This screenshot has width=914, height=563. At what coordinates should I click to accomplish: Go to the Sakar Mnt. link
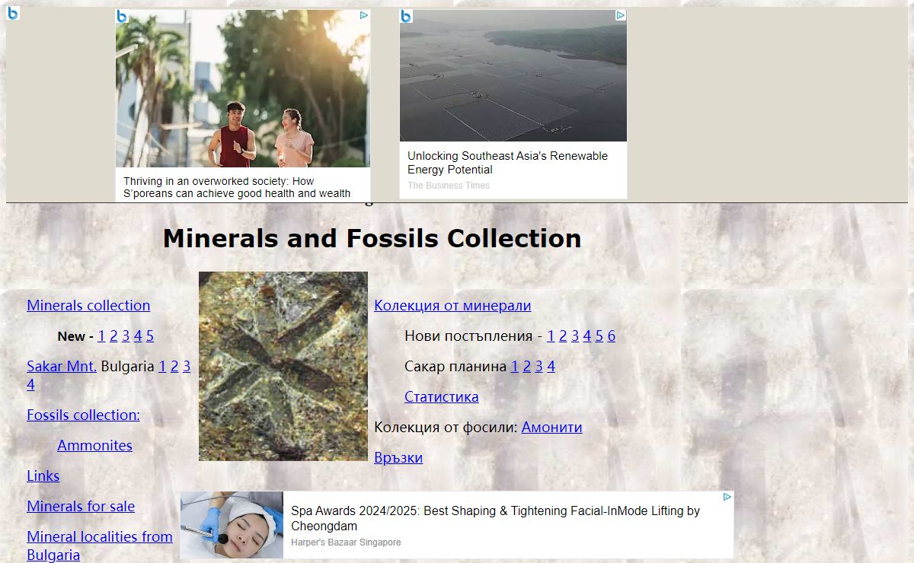pyautogui.click(x=61, y=366)
